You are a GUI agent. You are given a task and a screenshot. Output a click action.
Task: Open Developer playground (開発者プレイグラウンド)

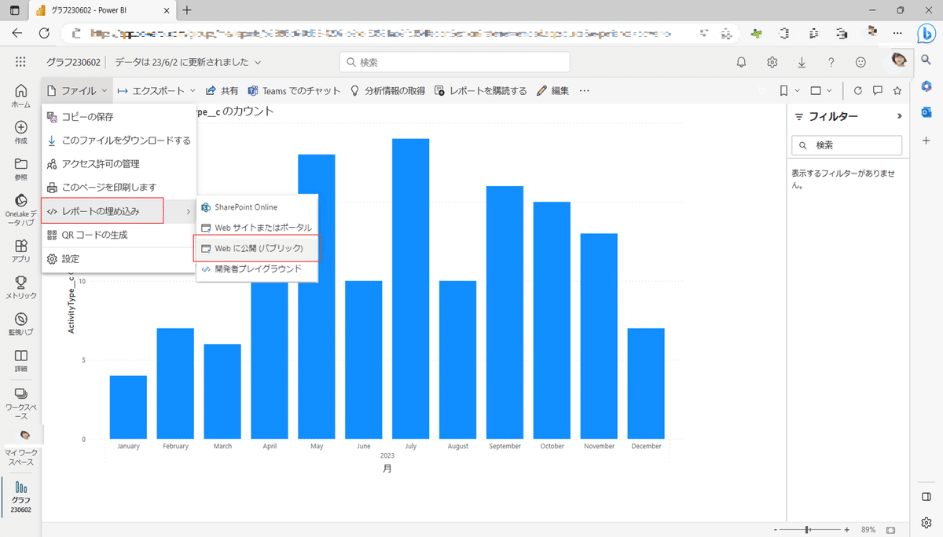257,268
